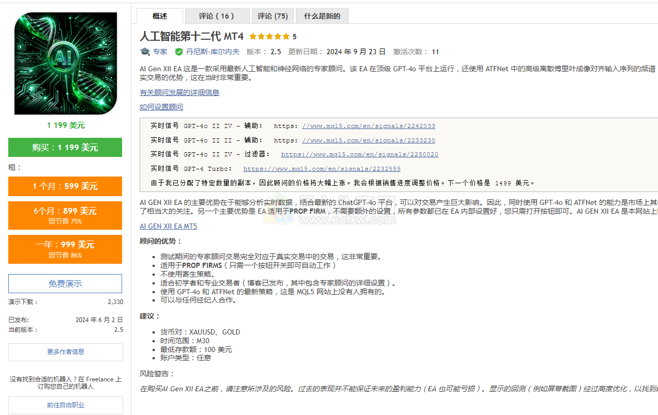Switch to the 评论 (16) tab
Screen dimensions: 658x415
pyautogui.click(x=217, y=16)
